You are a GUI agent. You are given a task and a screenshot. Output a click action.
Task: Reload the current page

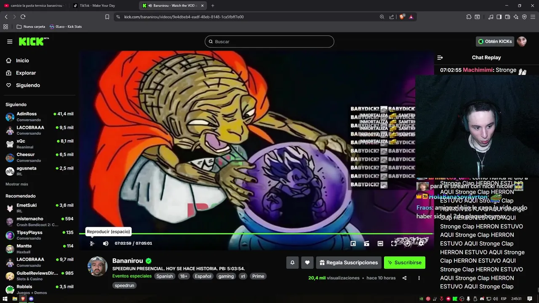(23, 17)
